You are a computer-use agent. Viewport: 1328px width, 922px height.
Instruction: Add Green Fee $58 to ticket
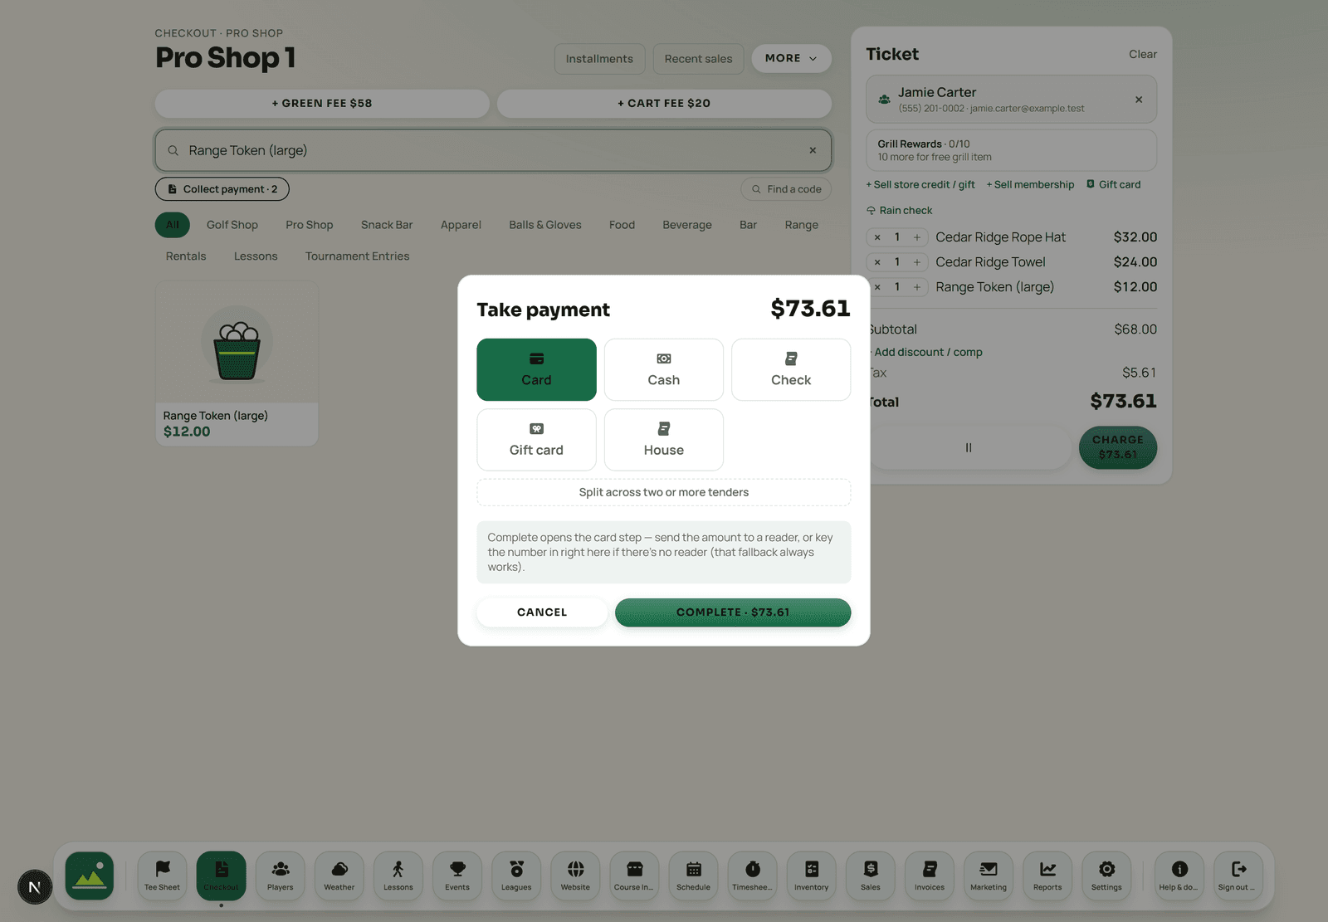322,103
